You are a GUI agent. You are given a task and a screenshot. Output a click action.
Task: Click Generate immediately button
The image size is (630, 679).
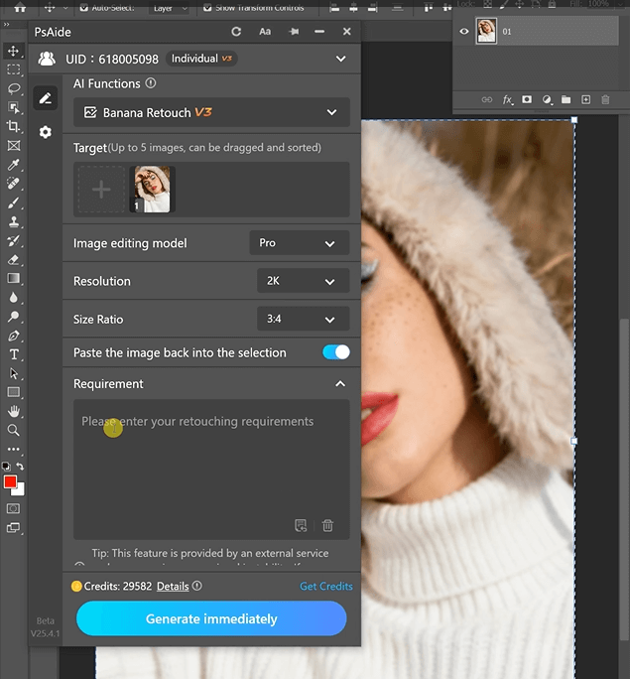pyautogui.click(x=211, y=618)
